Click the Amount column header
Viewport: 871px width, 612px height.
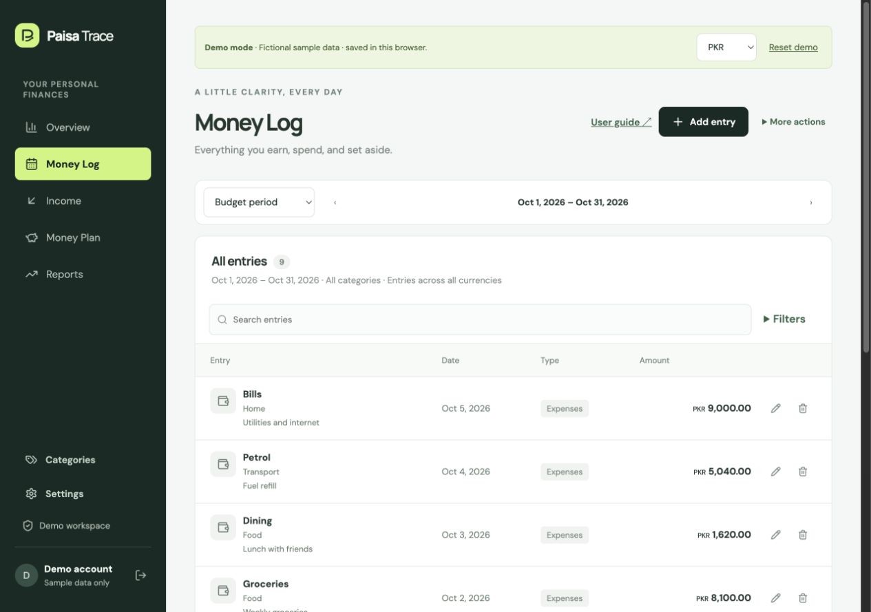[x=654, y=360]
